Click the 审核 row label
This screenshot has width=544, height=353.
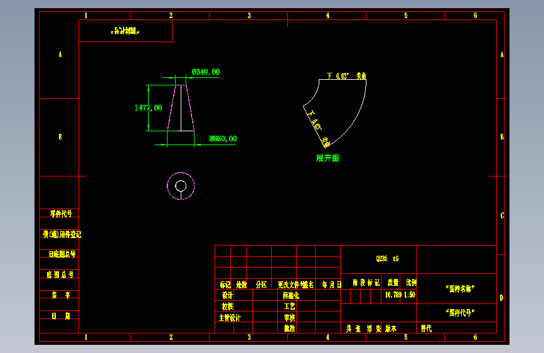click(x=289, y=318)
